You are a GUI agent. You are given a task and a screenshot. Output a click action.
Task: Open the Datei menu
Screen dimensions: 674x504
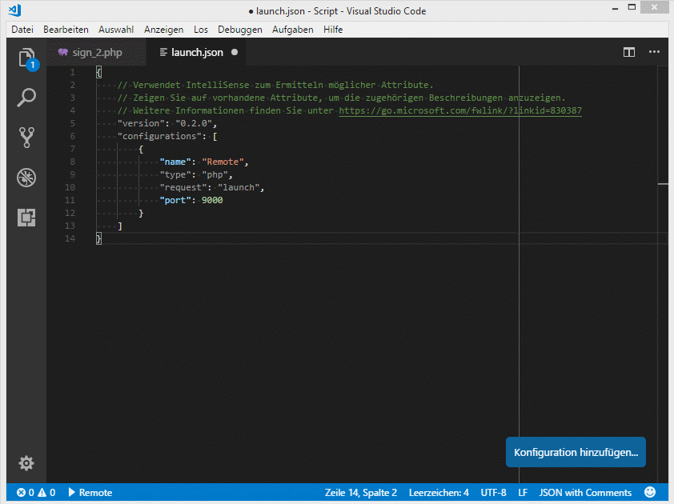[x=22, y=30]
